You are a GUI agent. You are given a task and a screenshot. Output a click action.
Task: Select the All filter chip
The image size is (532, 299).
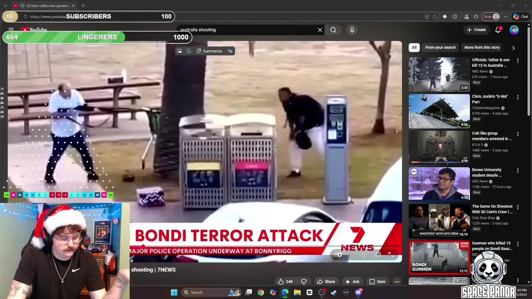[414, 47]
